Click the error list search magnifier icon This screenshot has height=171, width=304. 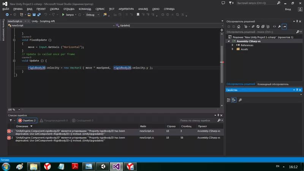219,120
